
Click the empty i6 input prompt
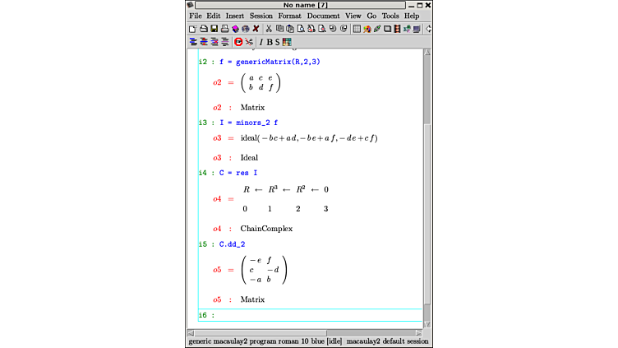pyautogui.click(x=312, y=315)
